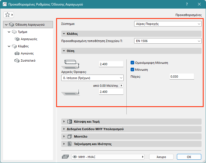Open the EN 1506 T-element placement dropdown
The height and width of the screenshot is (163, 206).
pos(167,41)
